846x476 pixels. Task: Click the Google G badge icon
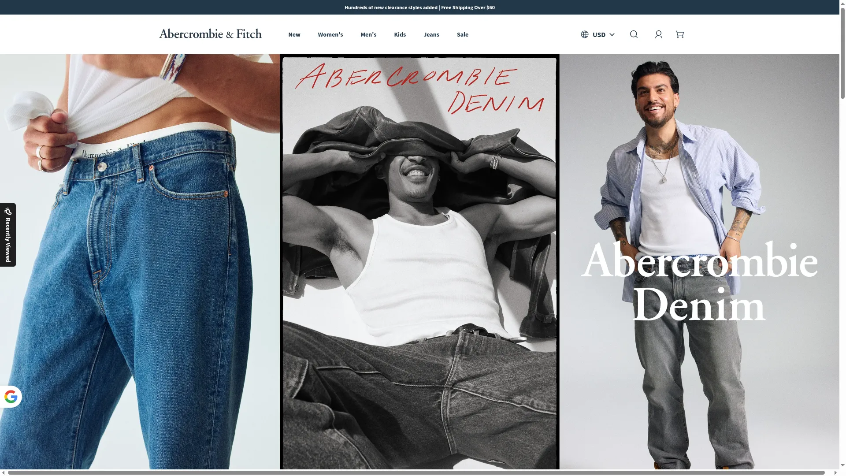pyautogui.click(x=11, y=397)
